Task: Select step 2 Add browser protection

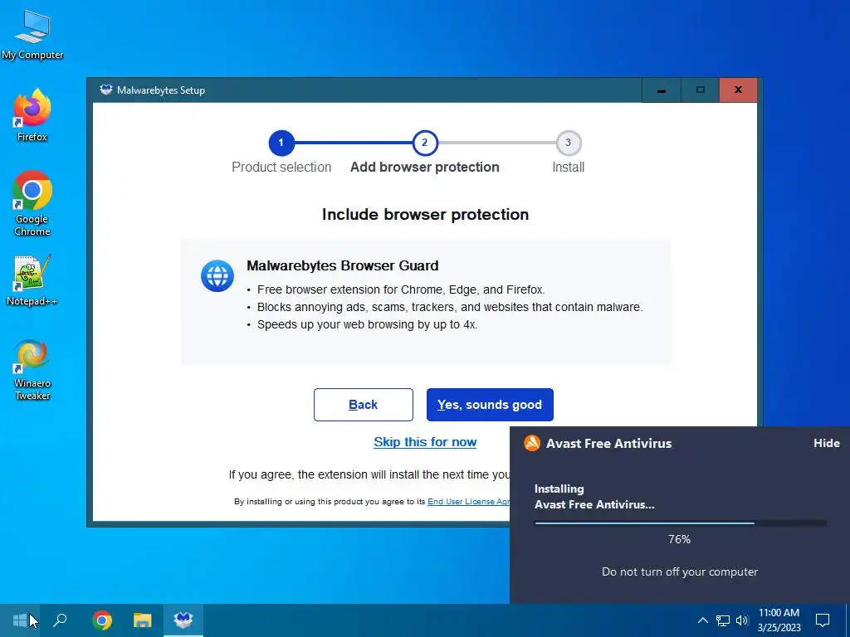Action: point(424,143)
